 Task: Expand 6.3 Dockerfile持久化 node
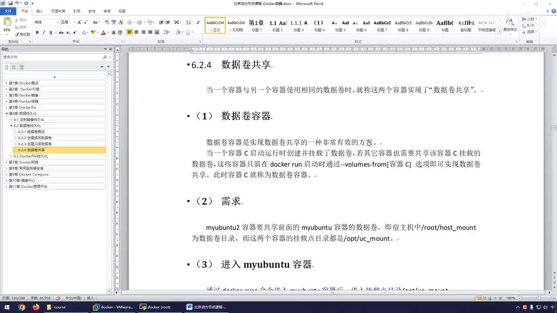coord(11,156)
